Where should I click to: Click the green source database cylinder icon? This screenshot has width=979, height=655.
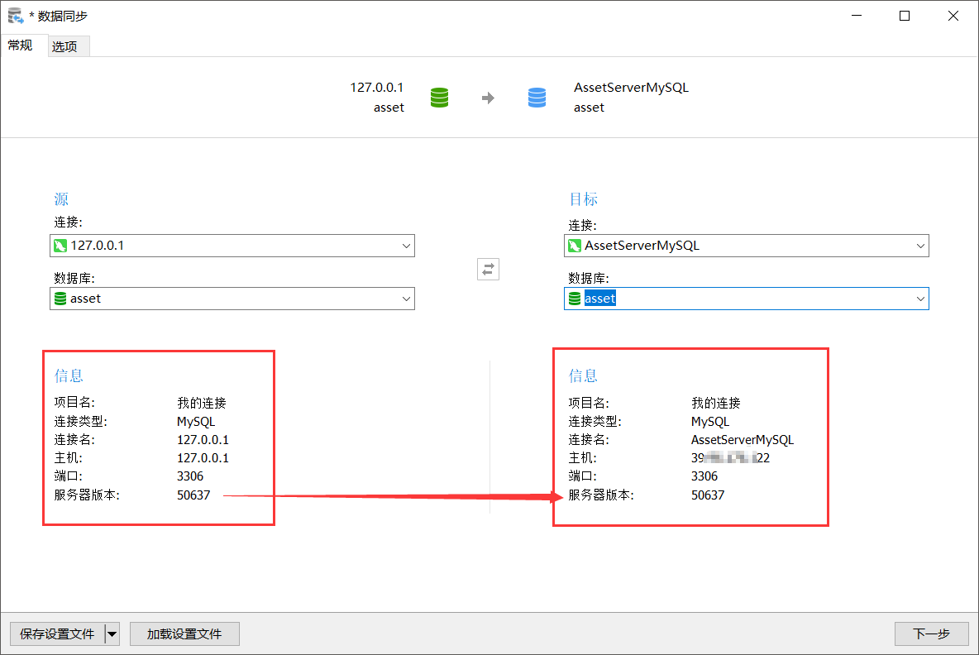[x=439, y=97]
